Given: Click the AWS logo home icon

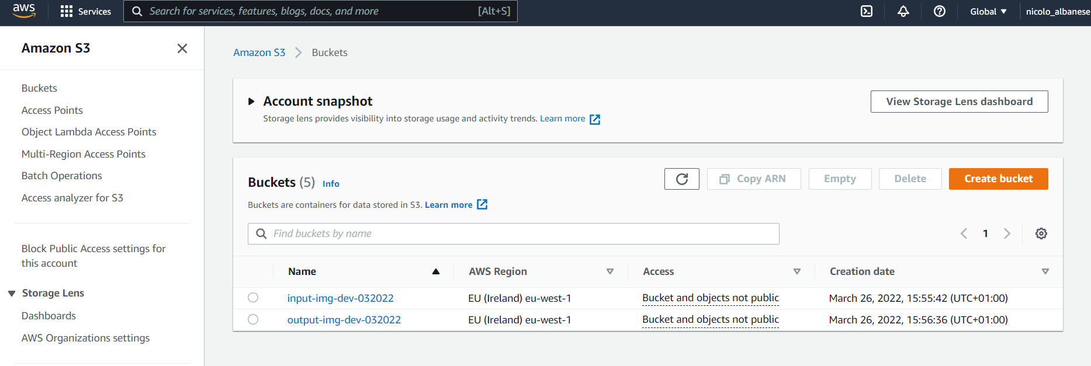Looking at the screenshot, I should 24,11.
